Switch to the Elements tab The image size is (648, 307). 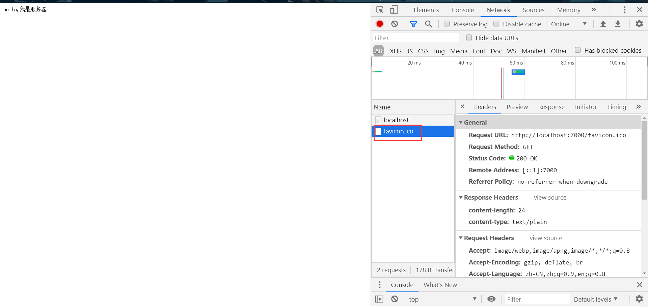(426, 10)
